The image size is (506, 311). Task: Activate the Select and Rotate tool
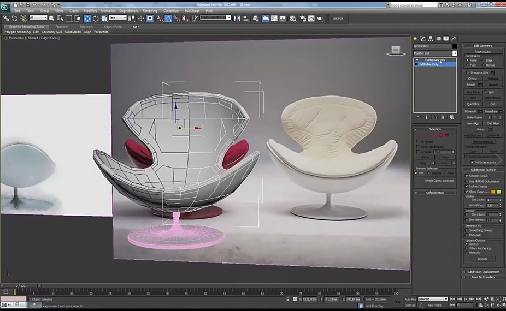(96, 19)
